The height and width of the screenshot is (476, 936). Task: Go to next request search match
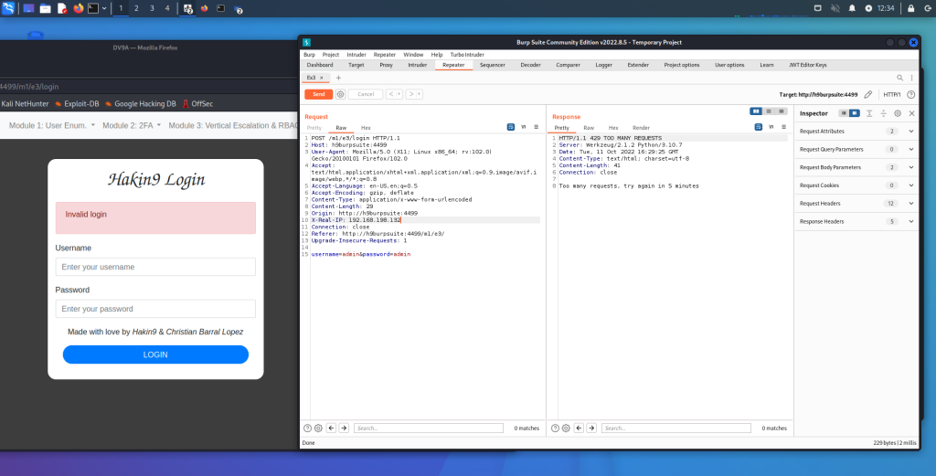344,428
